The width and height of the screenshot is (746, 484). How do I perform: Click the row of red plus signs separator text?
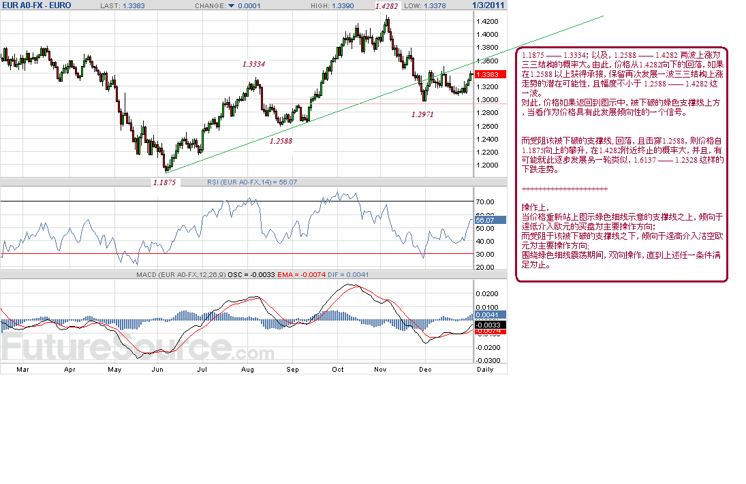click(x=564, y=189)
